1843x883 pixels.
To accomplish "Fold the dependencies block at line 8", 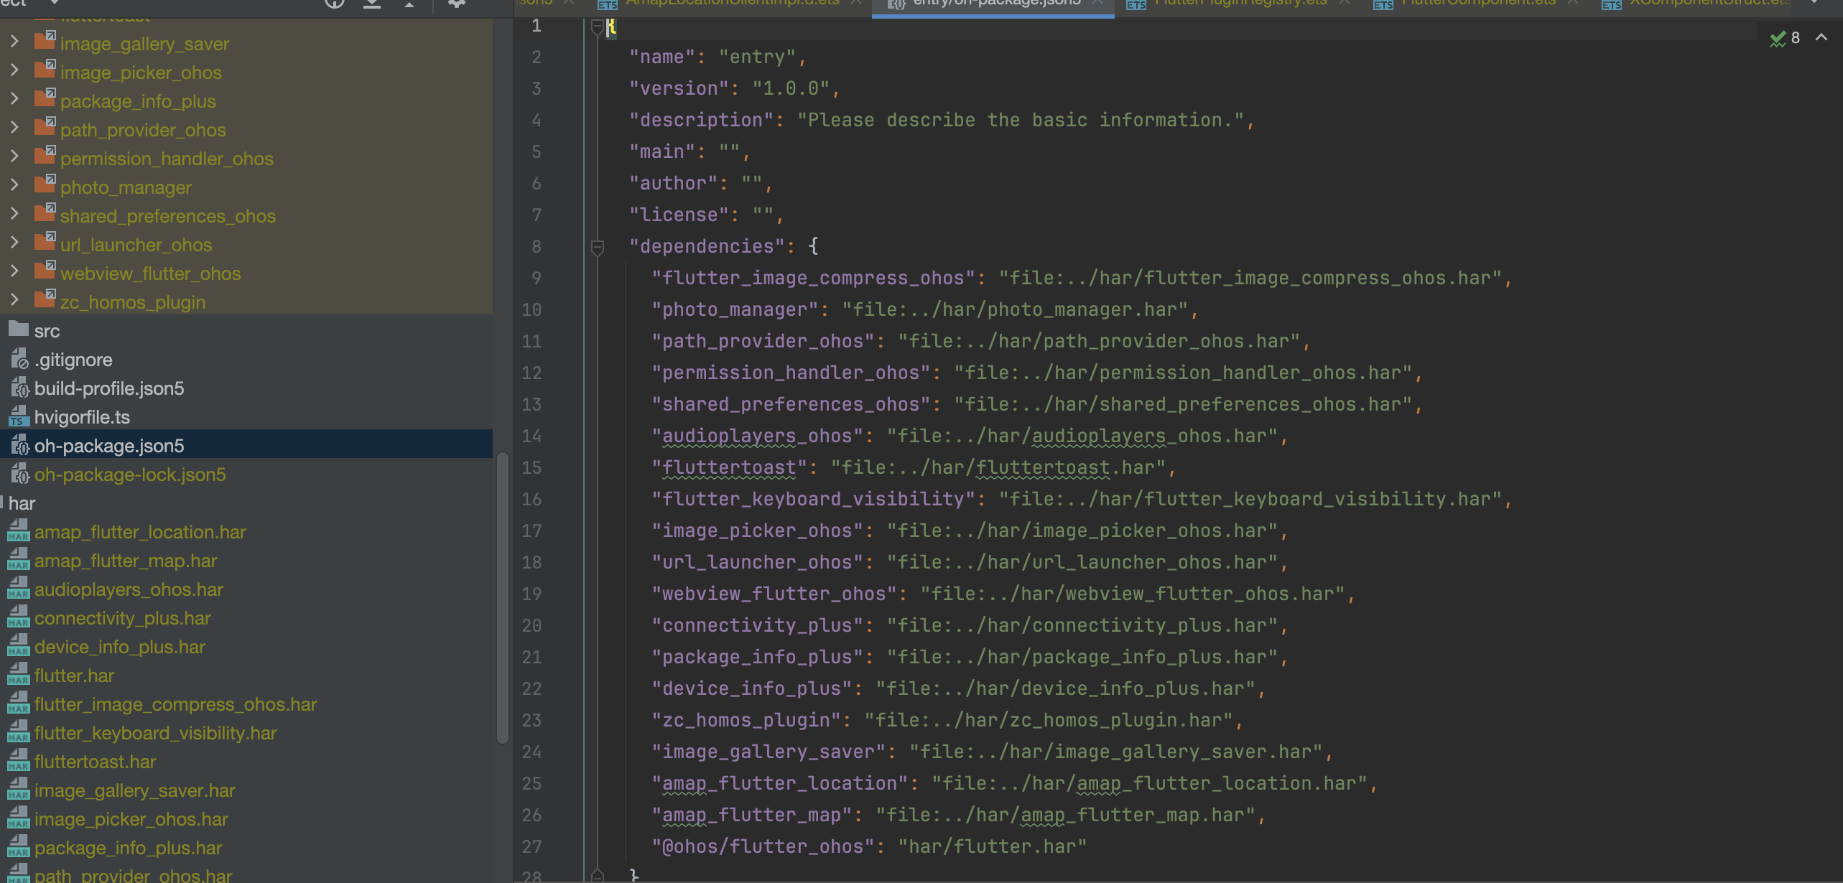I will [x=597, y=248].
